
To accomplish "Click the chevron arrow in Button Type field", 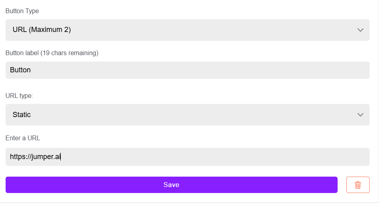I will [360, 30].
